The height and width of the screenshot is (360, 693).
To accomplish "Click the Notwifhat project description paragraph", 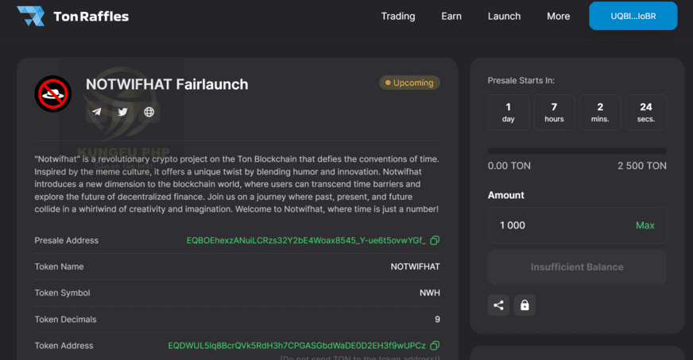I will tap(237, 184).
